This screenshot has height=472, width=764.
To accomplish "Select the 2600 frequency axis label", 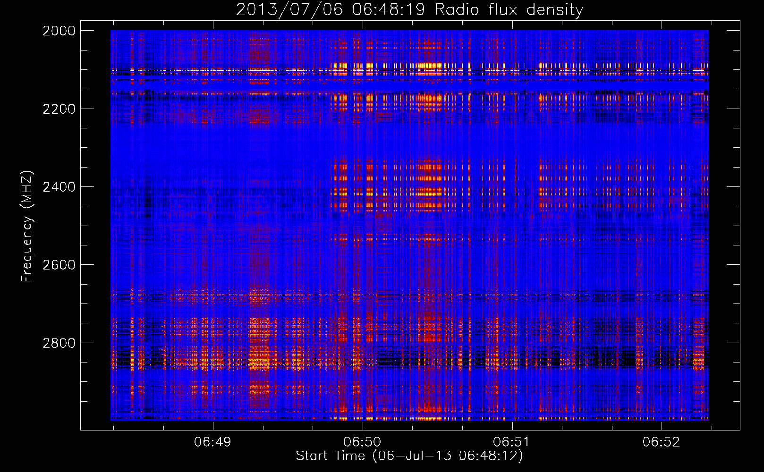I will click(x=59, y=265).
